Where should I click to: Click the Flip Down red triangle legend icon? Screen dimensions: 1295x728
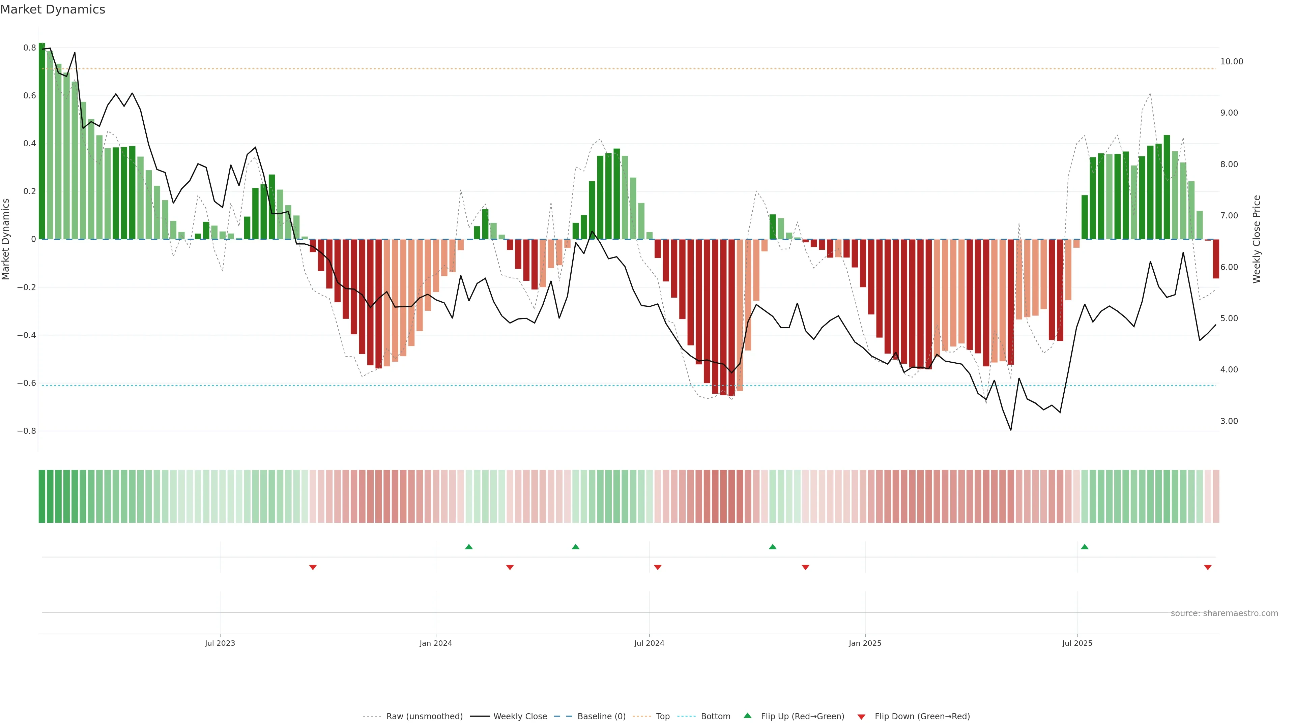[861, 717]
